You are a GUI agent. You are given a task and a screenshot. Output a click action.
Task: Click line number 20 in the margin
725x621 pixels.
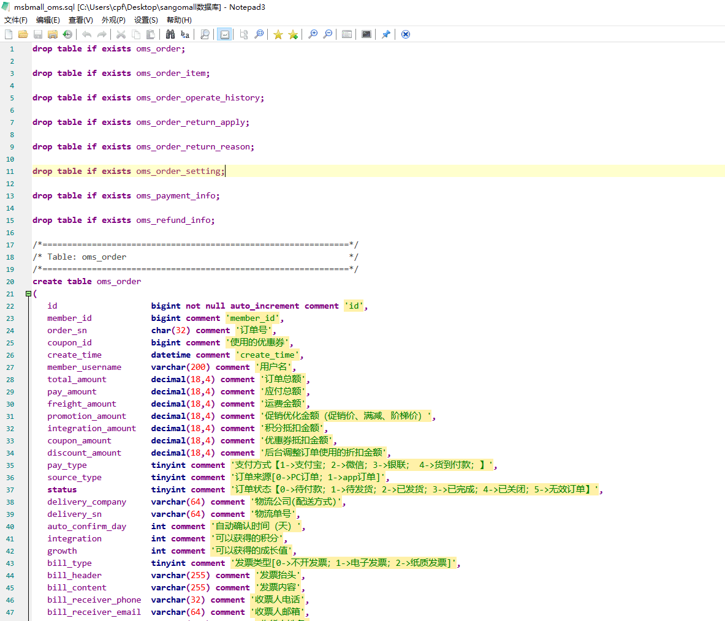coord(10,282)
